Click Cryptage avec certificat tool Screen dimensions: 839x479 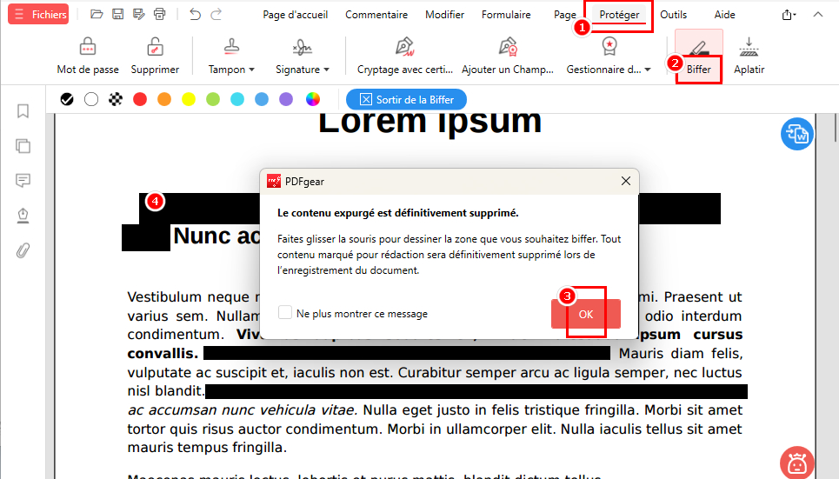(405, 57)
